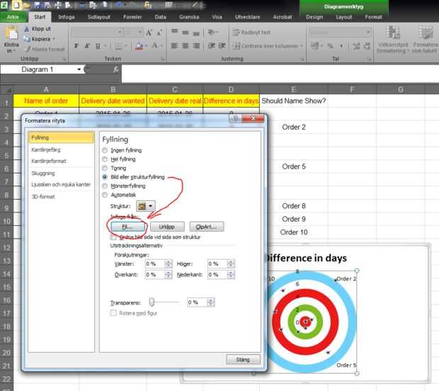Switch to the Sidlayout ribbon tab
439x391 pixels.
pyautogui.click(x=99, y=17)
